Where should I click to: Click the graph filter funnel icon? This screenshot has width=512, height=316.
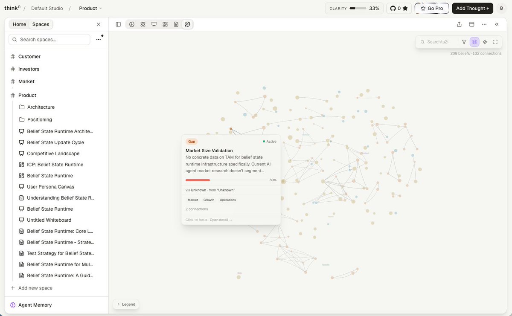tap(464, 42)
